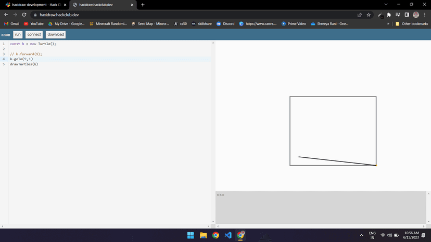
Task: Expand the hidden bookmarks chevron
Action: click(x=388, y=23)
